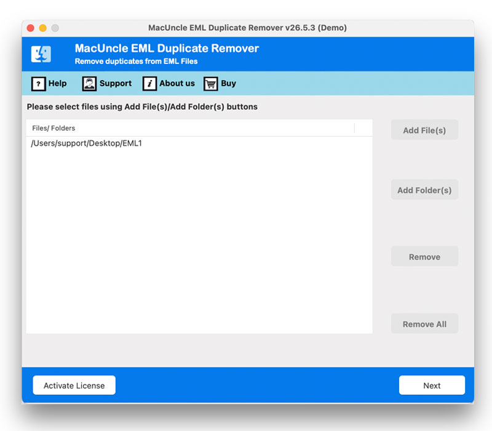
Task: Click the Add Folder(s) button
Action: (424, 190)
